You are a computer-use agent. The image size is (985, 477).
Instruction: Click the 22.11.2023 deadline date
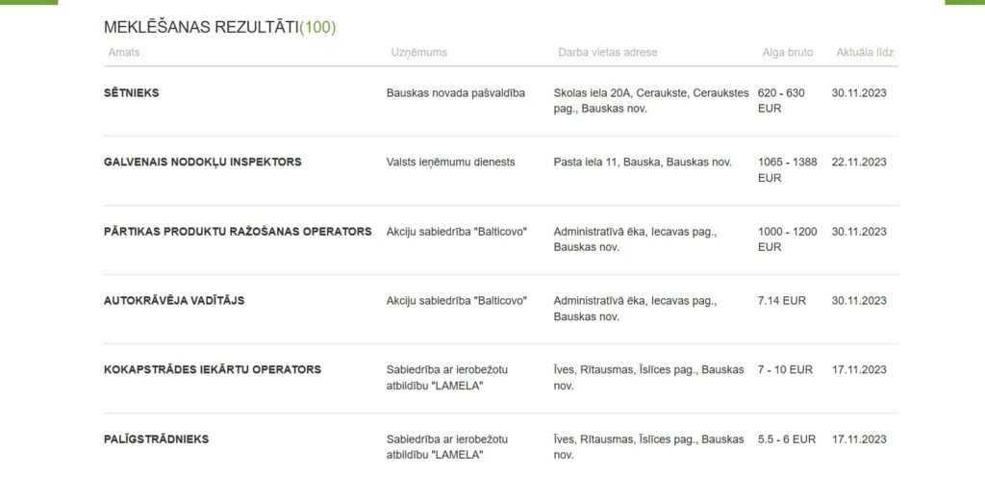859,163
